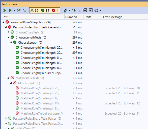This screenshot has width=148, height=129.
Task: Toggle run tests after build icon
Action: [74, 10]
